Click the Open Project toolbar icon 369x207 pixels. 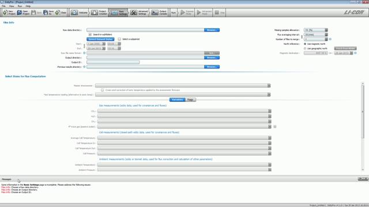click(x=19, y=13)
